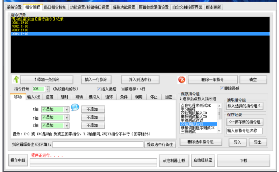Switch to the 循环 instruction tab
This screenshot has height=172, width=279.
point(109,97)
